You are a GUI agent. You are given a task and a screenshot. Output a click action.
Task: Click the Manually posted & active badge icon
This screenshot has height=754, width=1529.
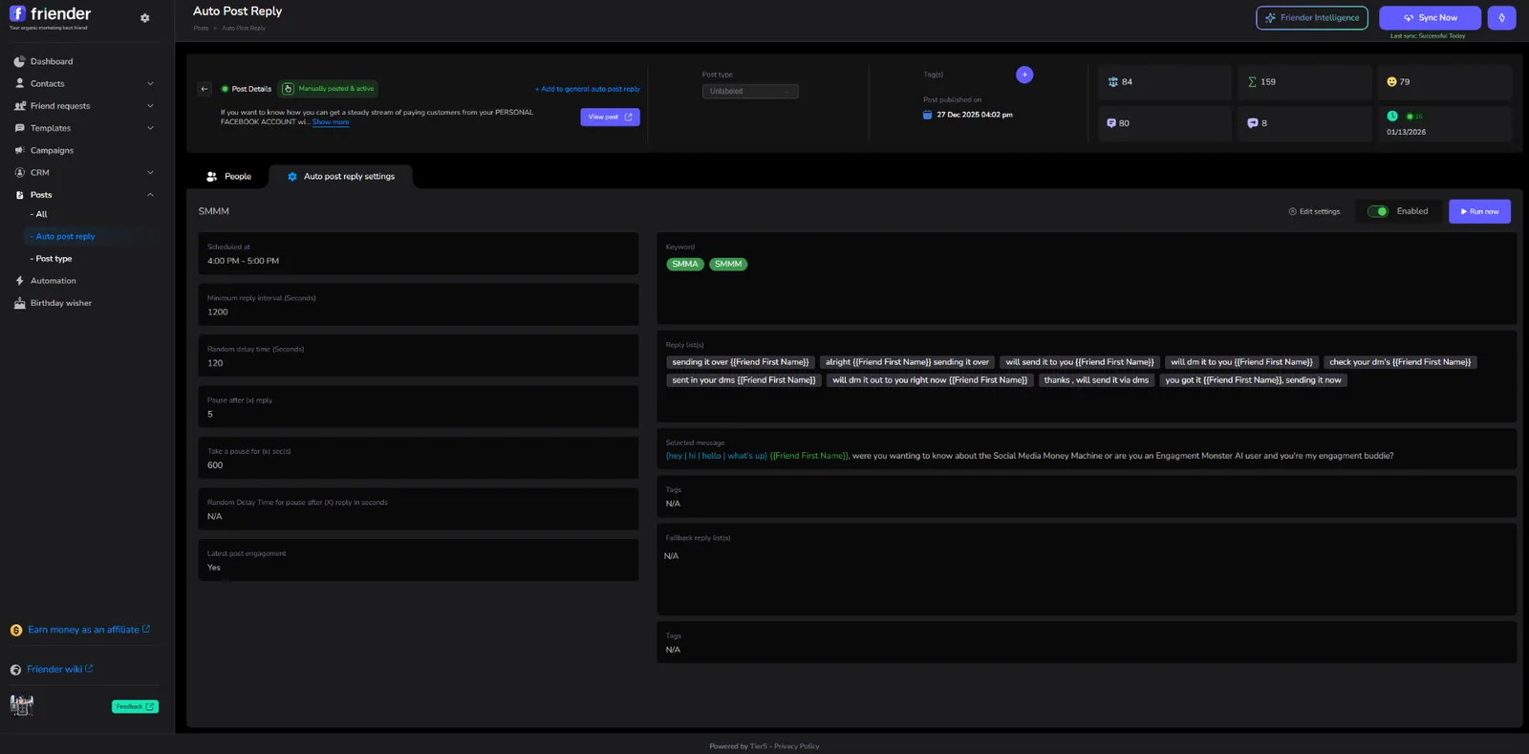[288, 89]
